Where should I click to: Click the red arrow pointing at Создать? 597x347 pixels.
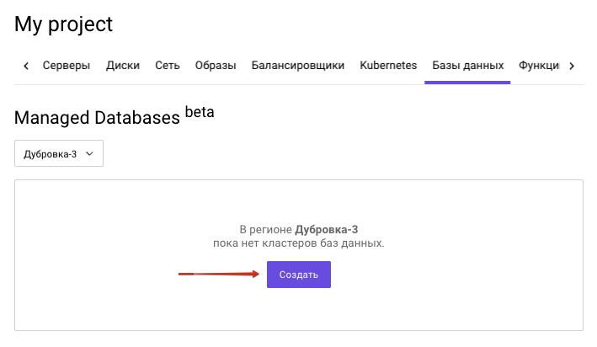(x=218, y=274)
